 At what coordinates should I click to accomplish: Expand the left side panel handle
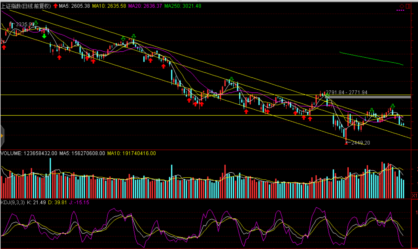[x=2, y=136]
